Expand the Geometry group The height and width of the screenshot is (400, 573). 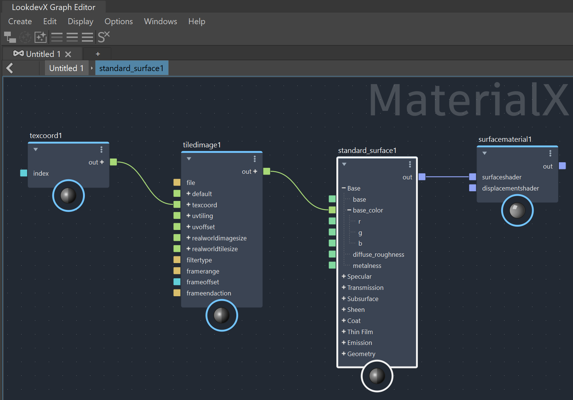coord(344,353)
